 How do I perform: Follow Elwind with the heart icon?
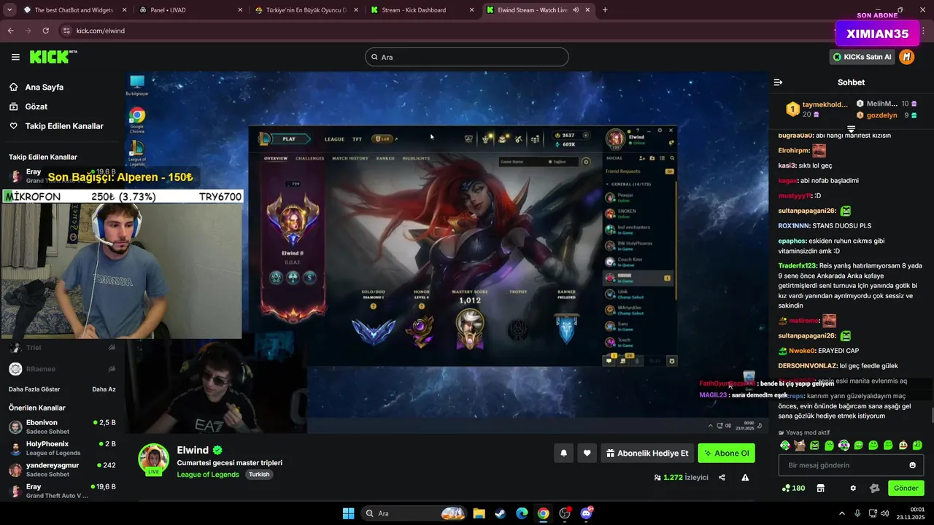(x=587, y=453)
